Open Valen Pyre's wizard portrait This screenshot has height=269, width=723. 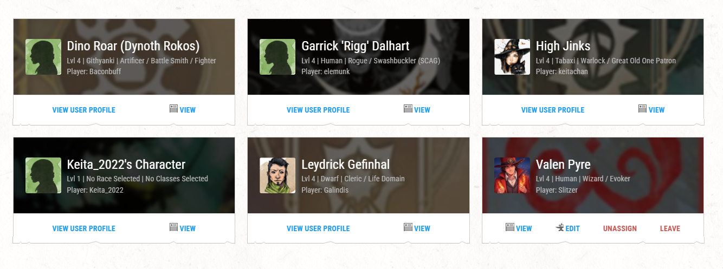[512, 175]
